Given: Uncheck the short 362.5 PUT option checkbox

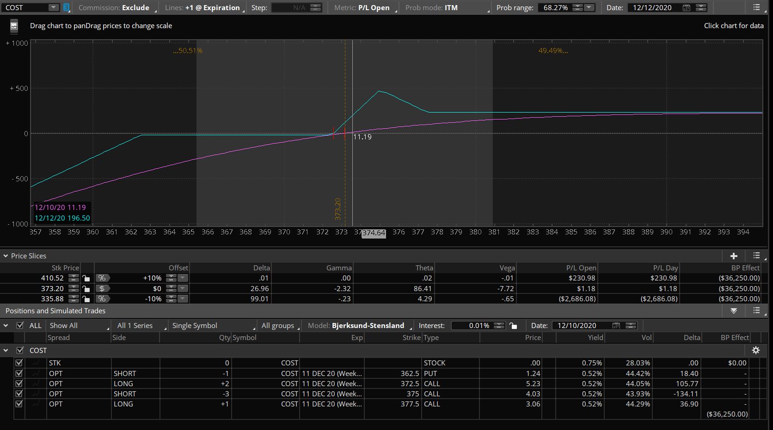Looking at the screenshot, I should 19,373.
